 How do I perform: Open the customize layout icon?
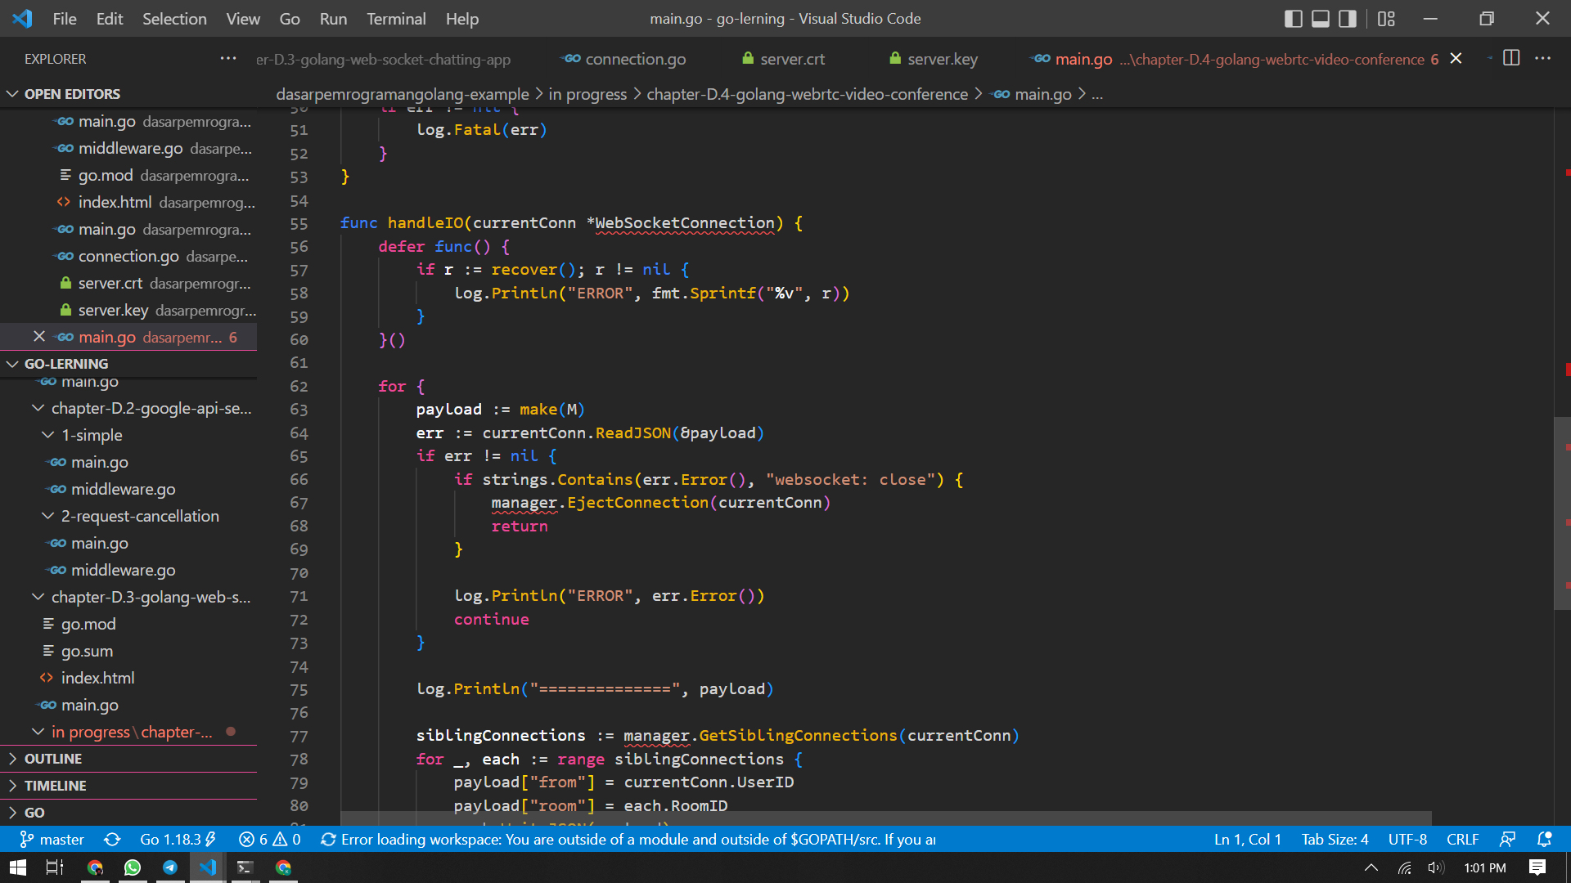pos(1386,19)
